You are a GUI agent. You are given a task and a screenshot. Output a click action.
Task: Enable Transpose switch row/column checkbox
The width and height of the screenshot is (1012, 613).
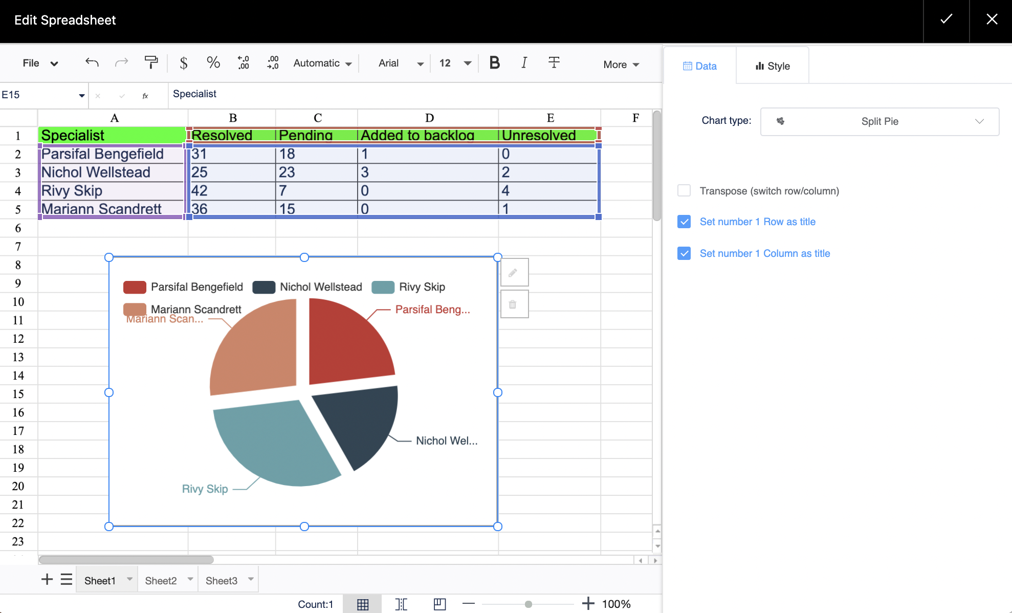coord(684,191)
